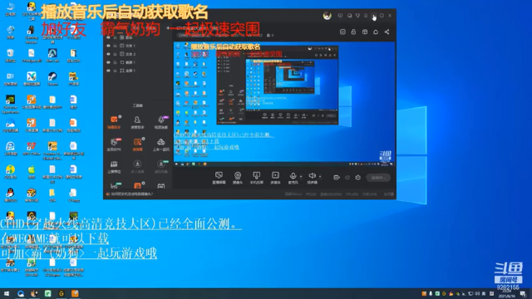Add a screen capture source (直播屏幕)

219,178
